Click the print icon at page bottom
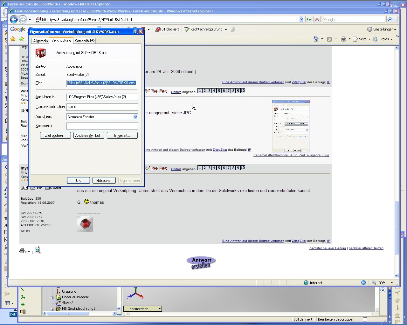Viewport: 407px width, 325px height. pyautogui.click(x=22, y=251)
